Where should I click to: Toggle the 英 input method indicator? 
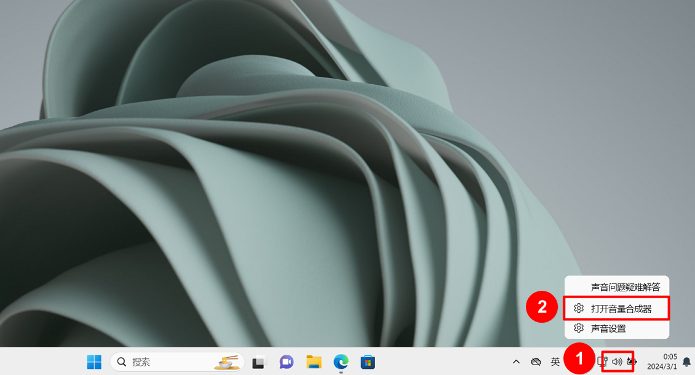(x=555, y=362)
